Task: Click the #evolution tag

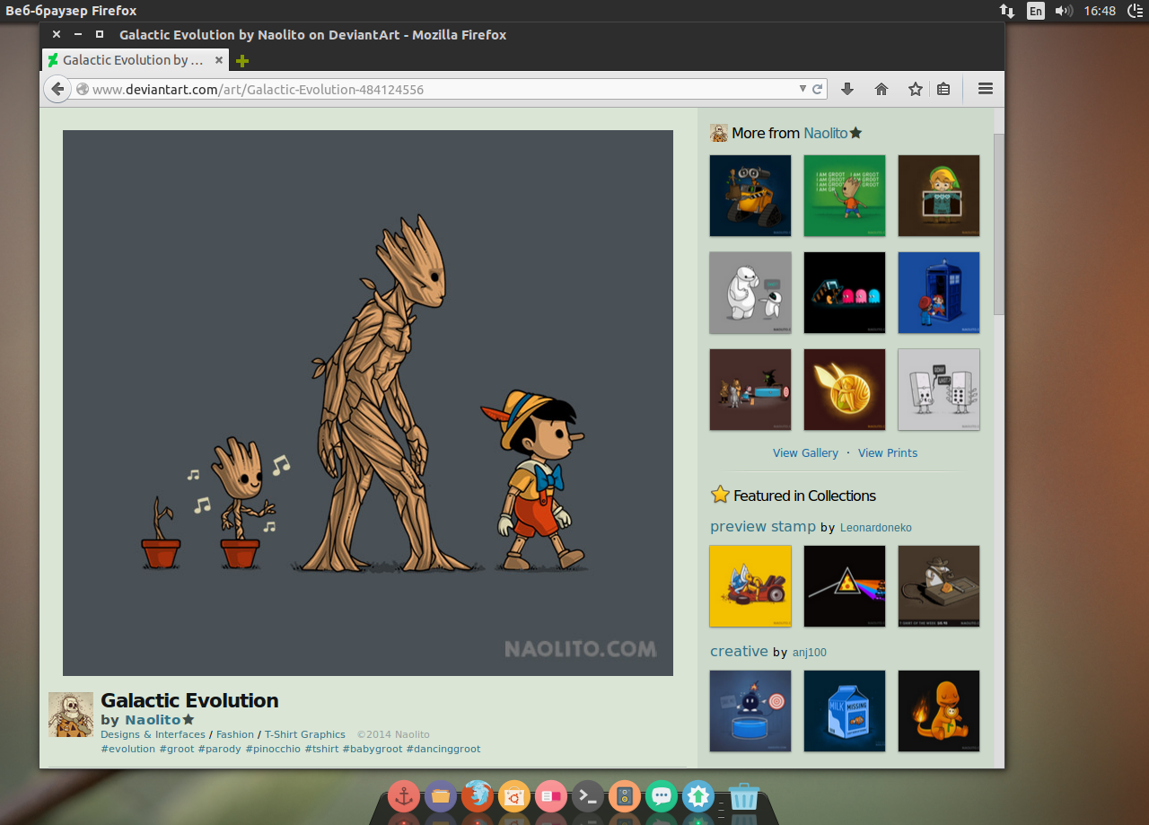Action: (x=128, y=749)
